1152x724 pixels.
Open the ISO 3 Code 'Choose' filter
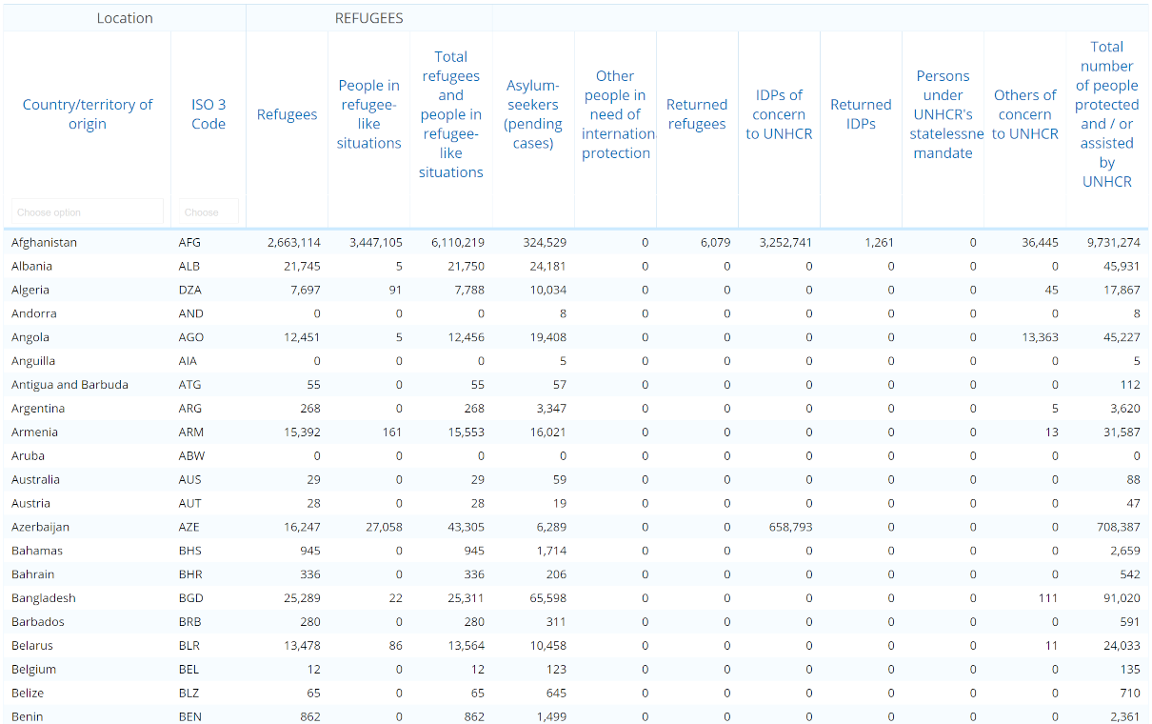click(x=209, y=212)
